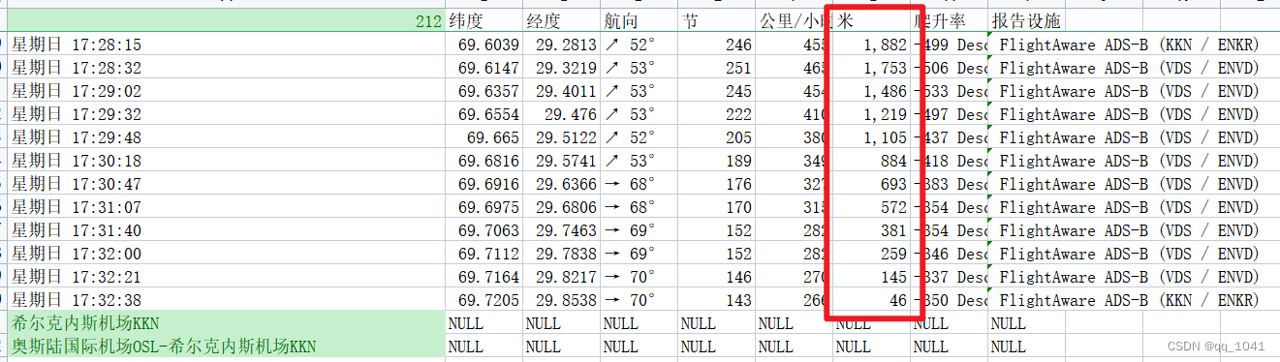Select the time cell 星期日 17:29:02

227,91
